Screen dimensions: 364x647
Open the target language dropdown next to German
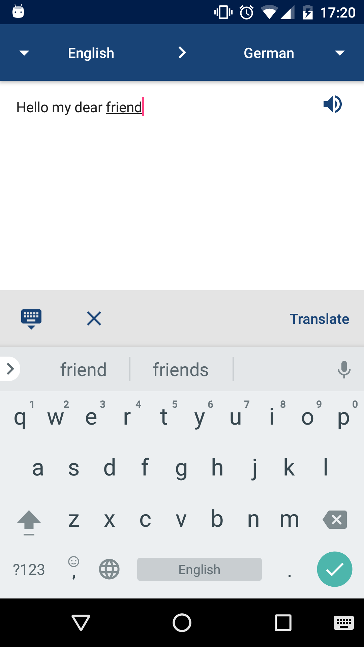click(340, 53)
